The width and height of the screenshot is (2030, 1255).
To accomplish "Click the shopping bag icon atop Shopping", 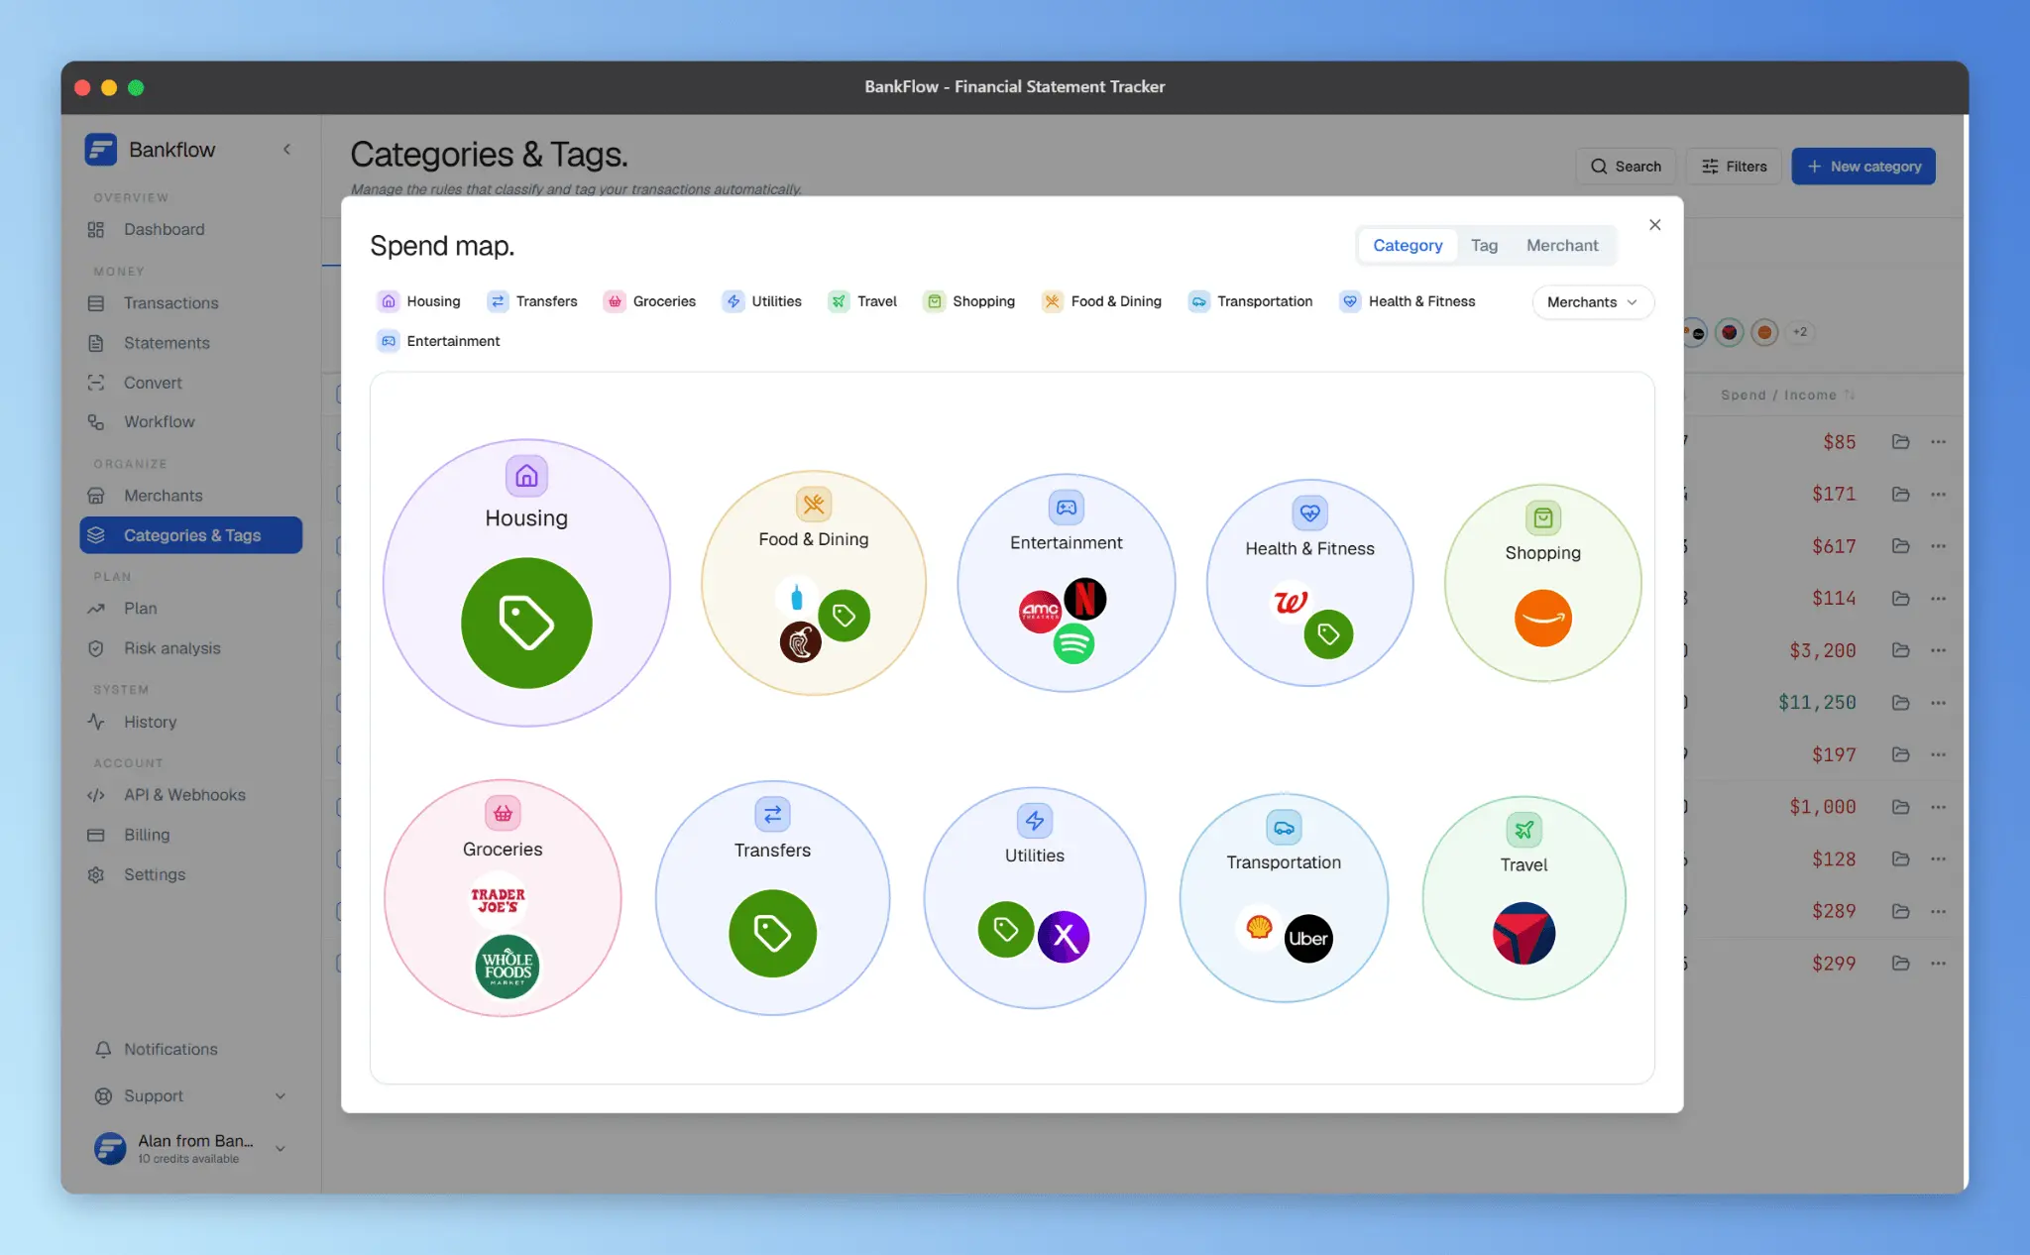I will click(x=1542, y=517).
